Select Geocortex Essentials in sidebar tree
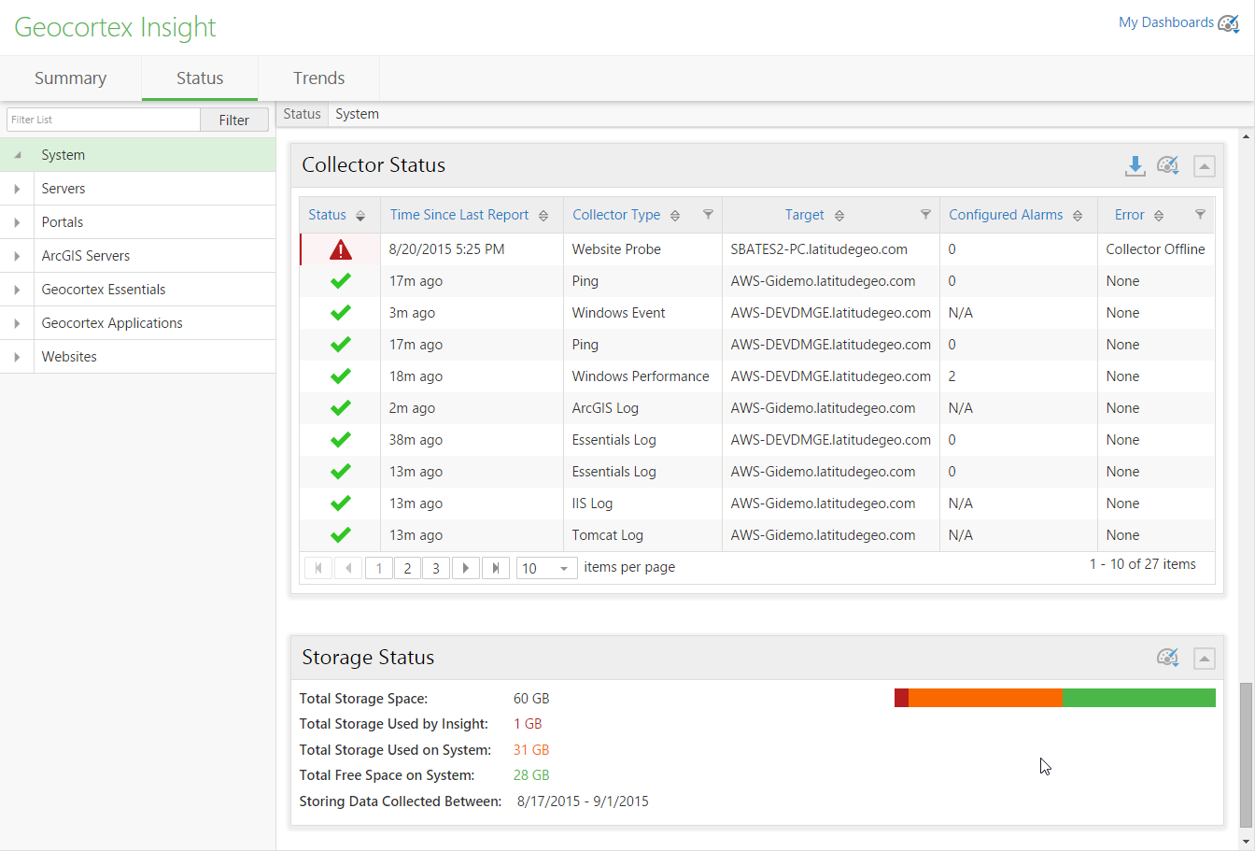This screenshot has width=1255, height=851. coord(104,290)
